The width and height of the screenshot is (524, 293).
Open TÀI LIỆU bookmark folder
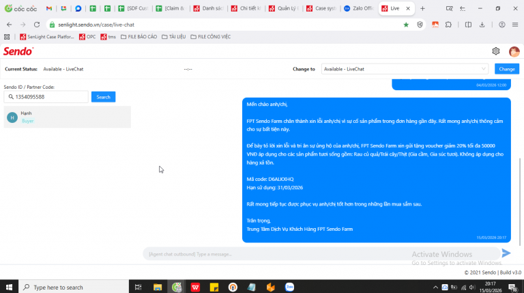click(174, 37)
